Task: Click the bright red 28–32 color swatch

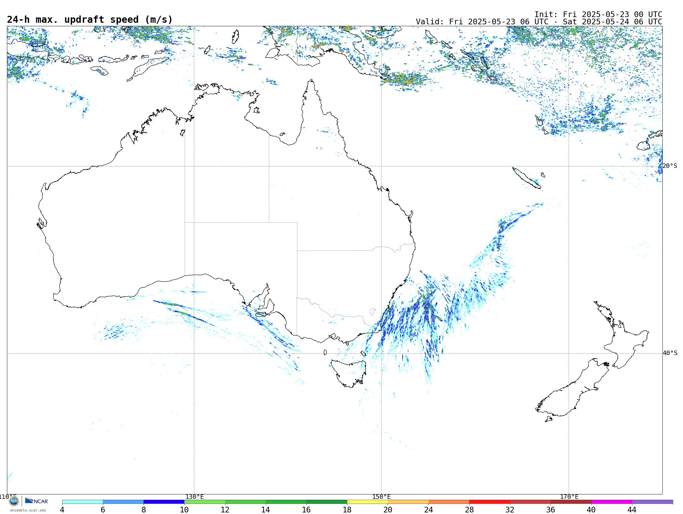Action: point(489,502)
